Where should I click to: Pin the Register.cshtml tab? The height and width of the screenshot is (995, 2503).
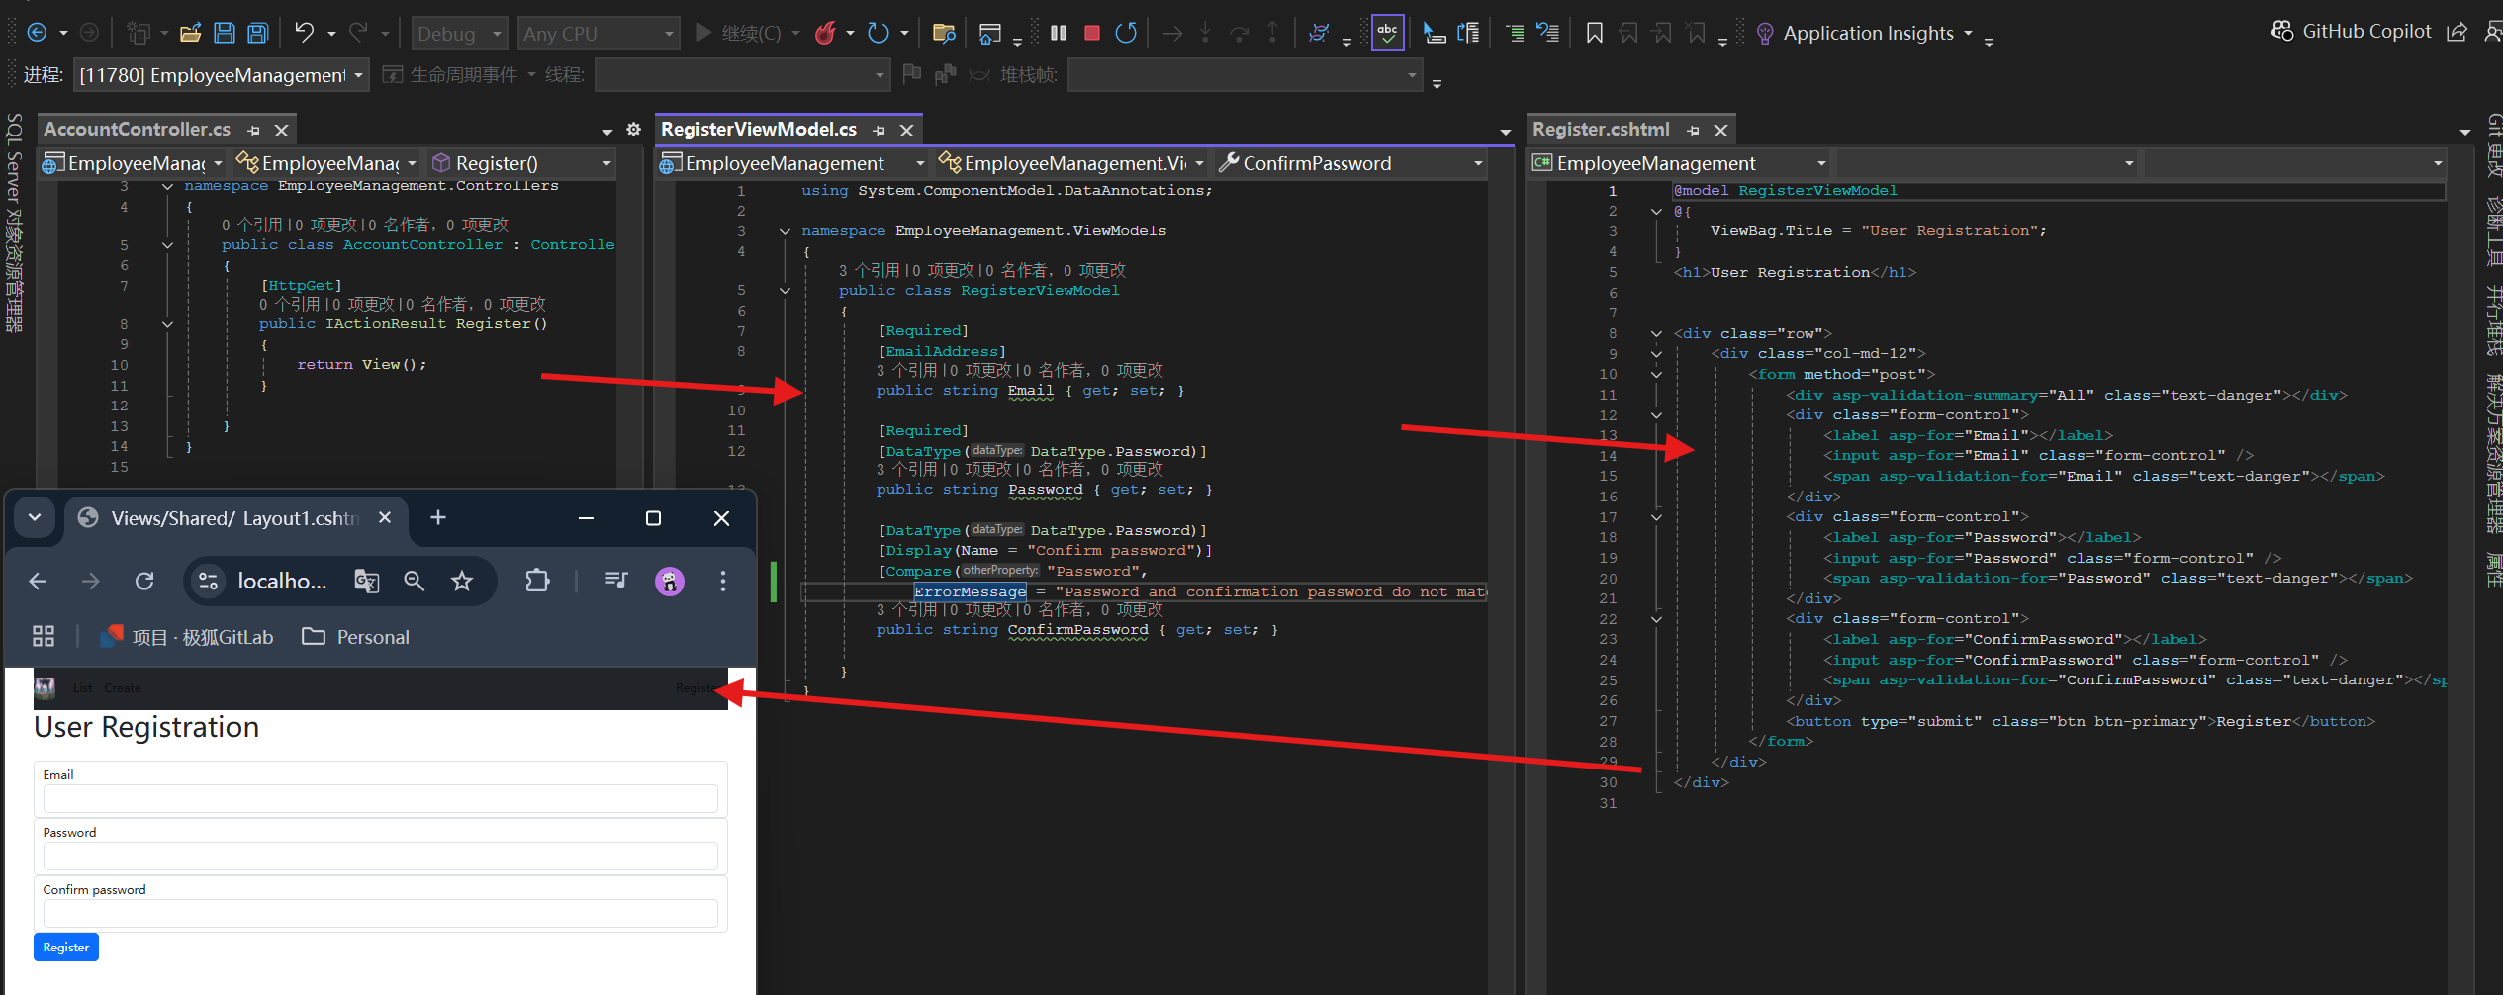pos(1694,130)
